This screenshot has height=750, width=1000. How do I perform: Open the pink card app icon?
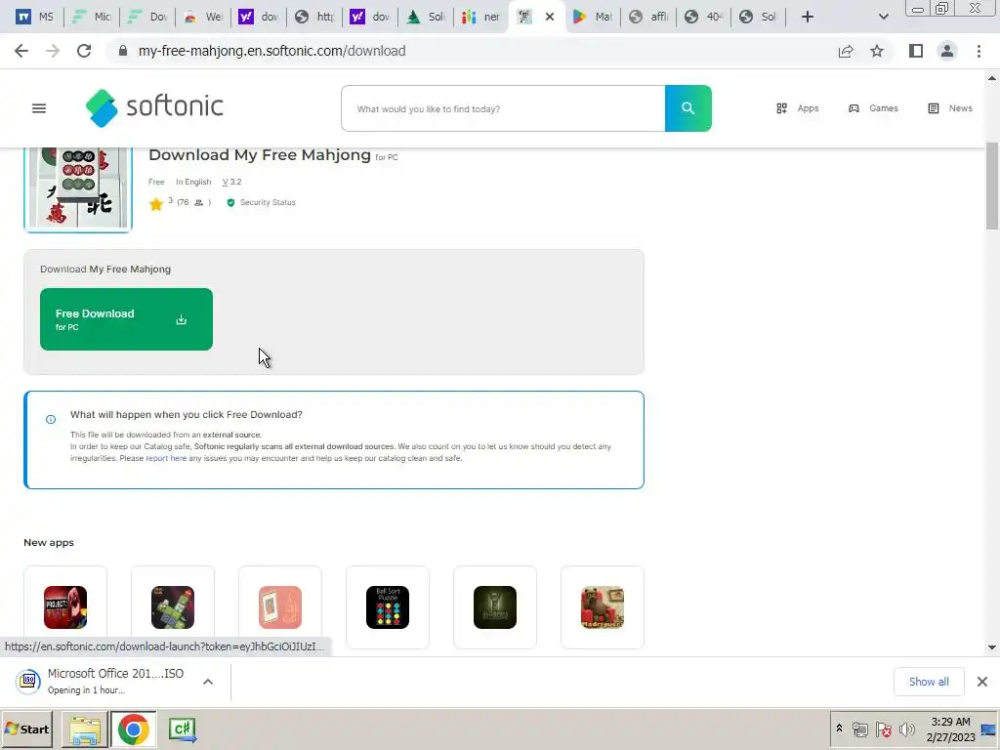pyautogui.click(x=280, y=607)
